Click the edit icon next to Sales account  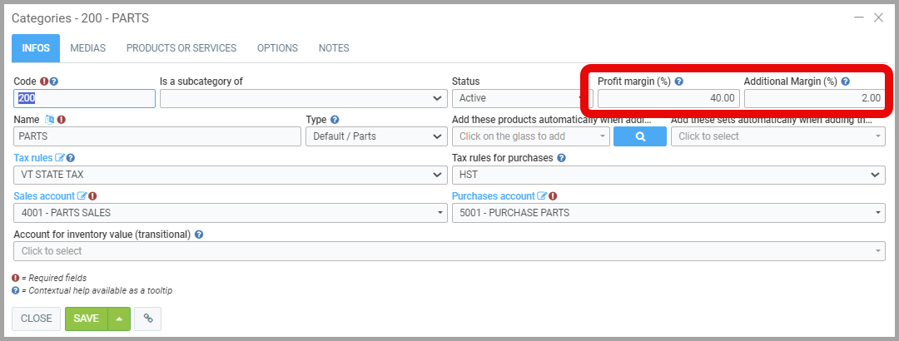tap(82, 196)
